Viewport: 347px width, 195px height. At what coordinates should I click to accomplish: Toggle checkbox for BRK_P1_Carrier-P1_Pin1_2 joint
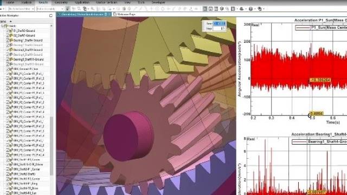(x=8, y=79)
